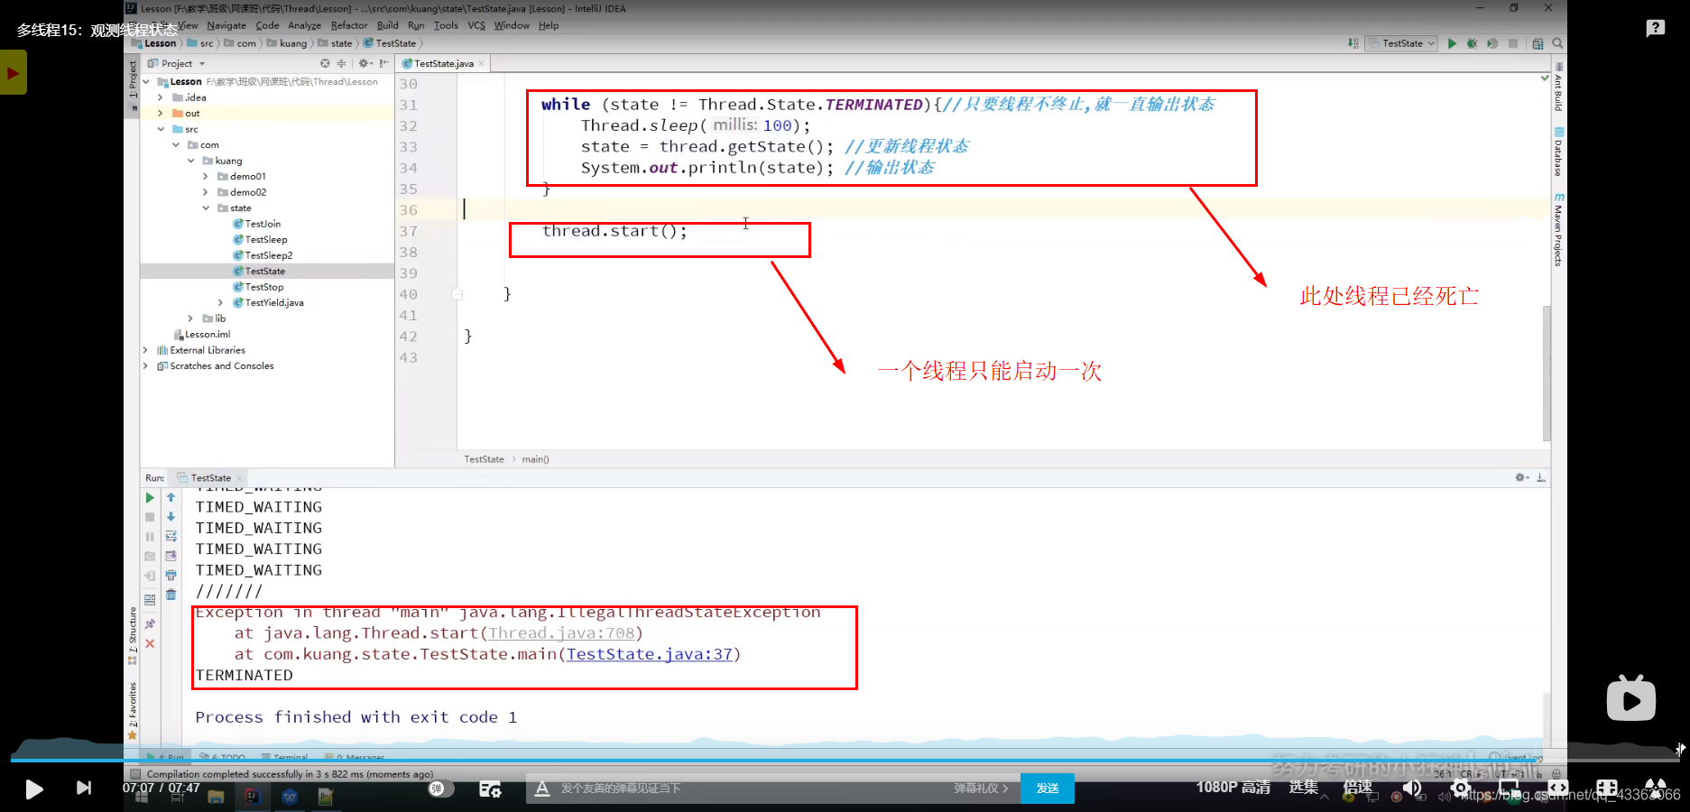The height and width of the screenshot is (812, 1690).
Task: Play the video with the player play button
Action: coord(33,789)
